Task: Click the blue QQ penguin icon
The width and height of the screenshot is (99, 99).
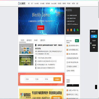Action: 75,30
